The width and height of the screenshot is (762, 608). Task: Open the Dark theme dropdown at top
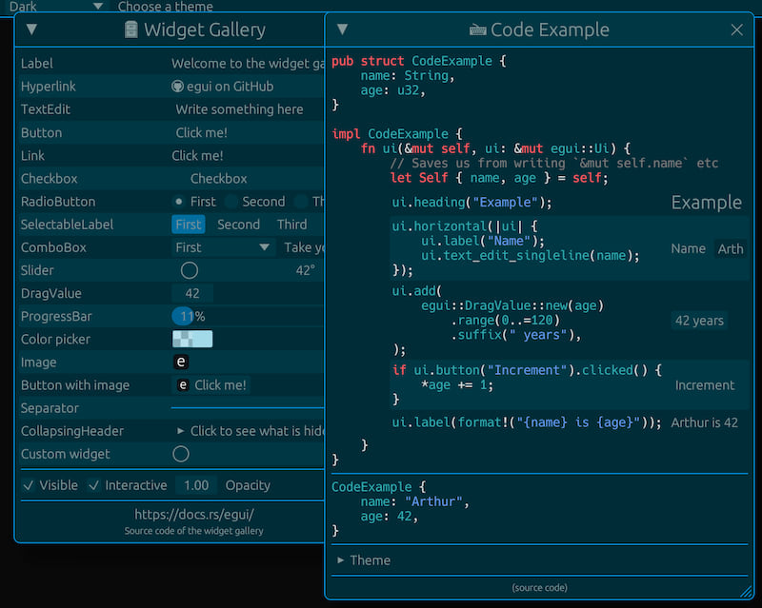(56, 6)
